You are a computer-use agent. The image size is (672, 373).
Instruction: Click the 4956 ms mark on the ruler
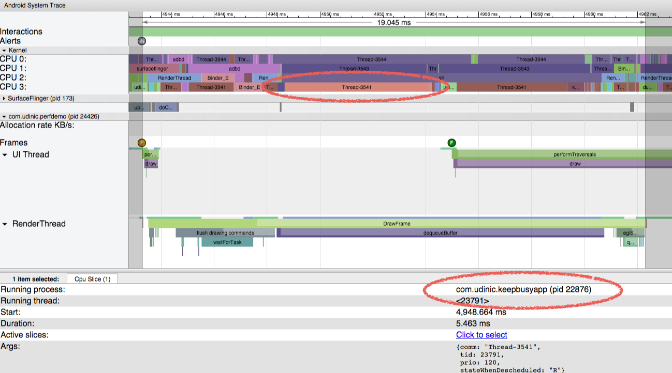tap(488, 15)
